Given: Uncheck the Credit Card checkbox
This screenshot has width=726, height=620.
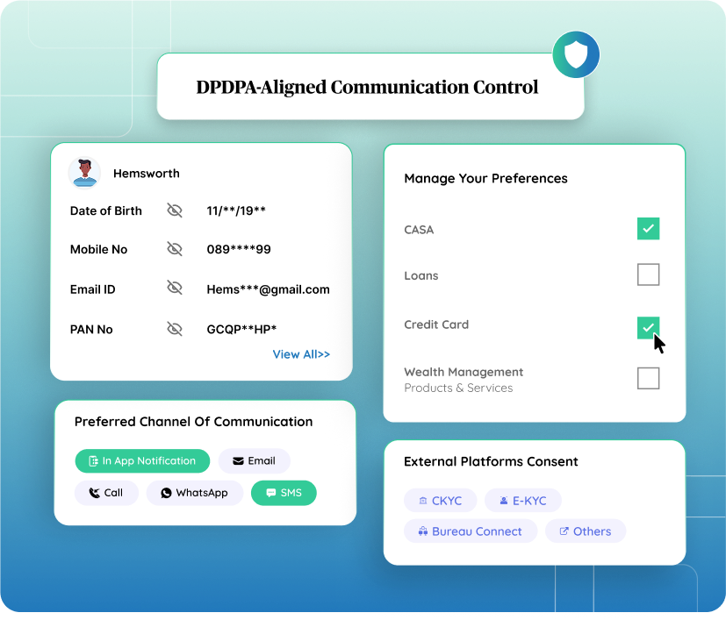Looking at the screenshot, I should [648, 327].
